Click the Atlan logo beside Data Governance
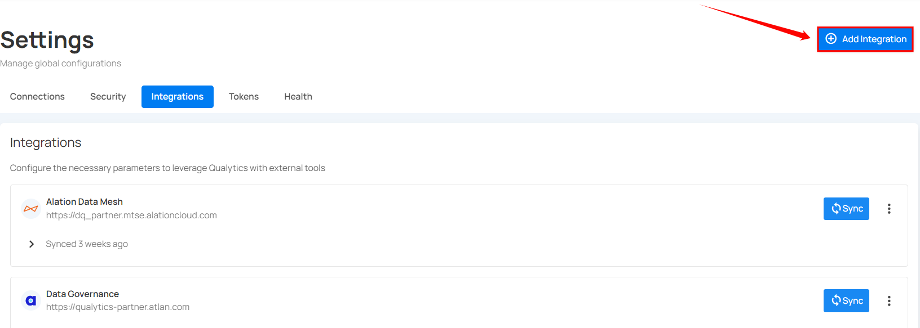The image size is (920, 328). pos(30,300)
